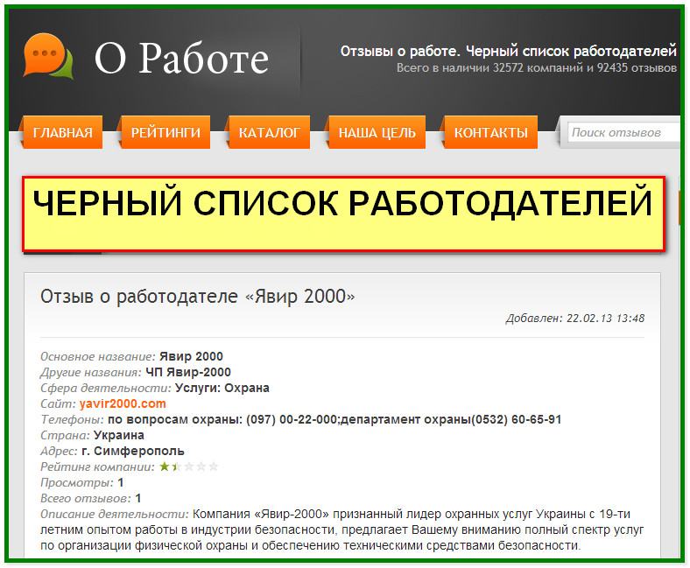Click the Сфера деятельности label
This screenshot has height=568, width=690.
pyautogui.click(x=106, y=388)
